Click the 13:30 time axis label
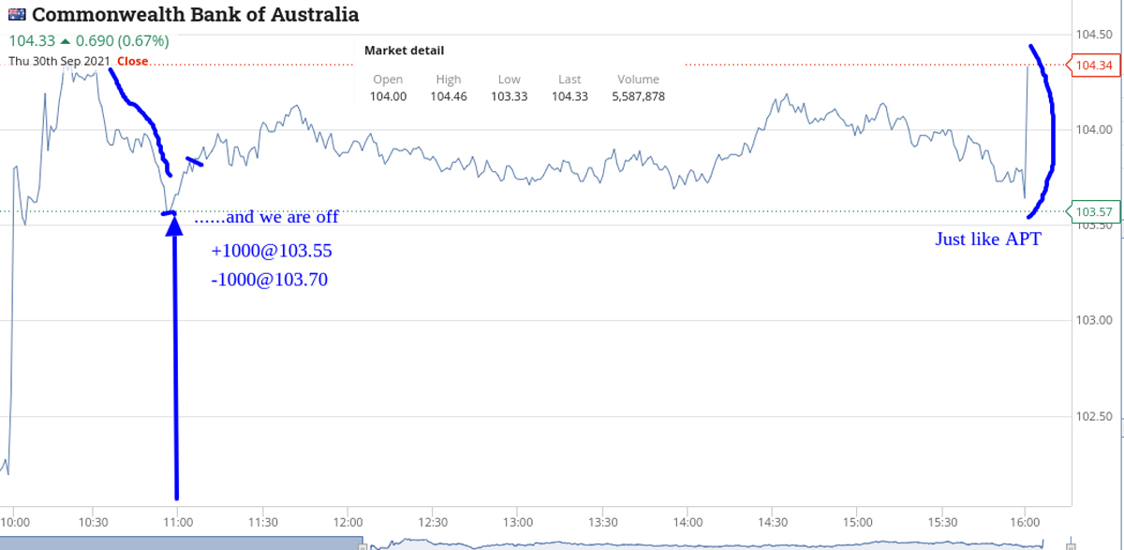The width and height of the screenshot is (1124, 550). click(602, 521)
